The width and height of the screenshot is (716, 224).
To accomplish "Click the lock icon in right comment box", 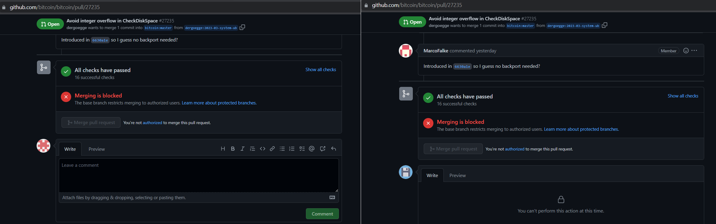I will pos(561,199).
